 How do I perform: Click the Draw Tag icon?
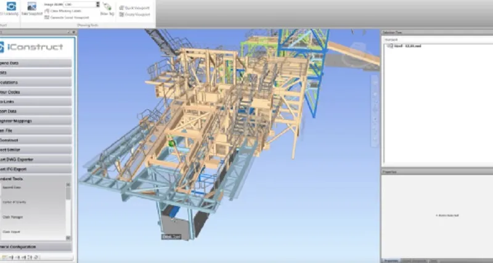pos(107,7)
